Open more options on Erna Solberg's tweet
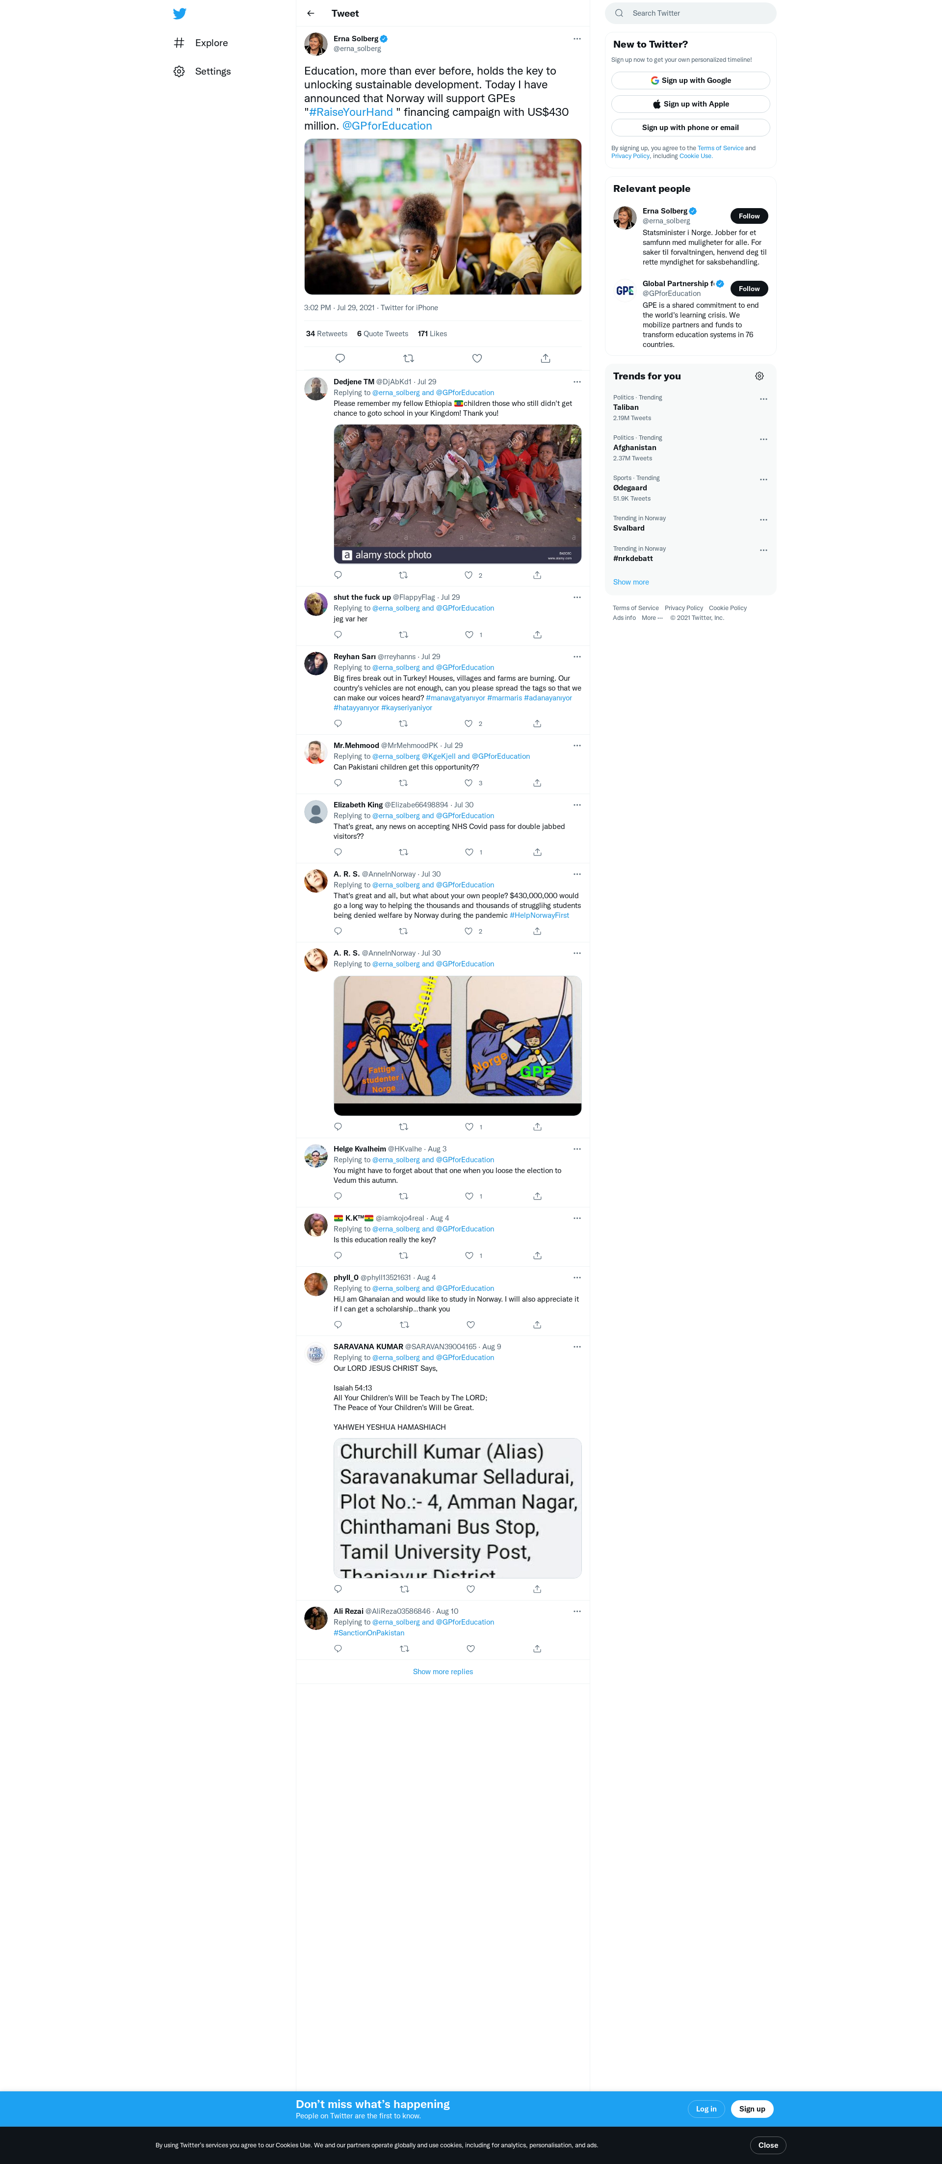Screen dimensions: 942x2164 [577, 39]
